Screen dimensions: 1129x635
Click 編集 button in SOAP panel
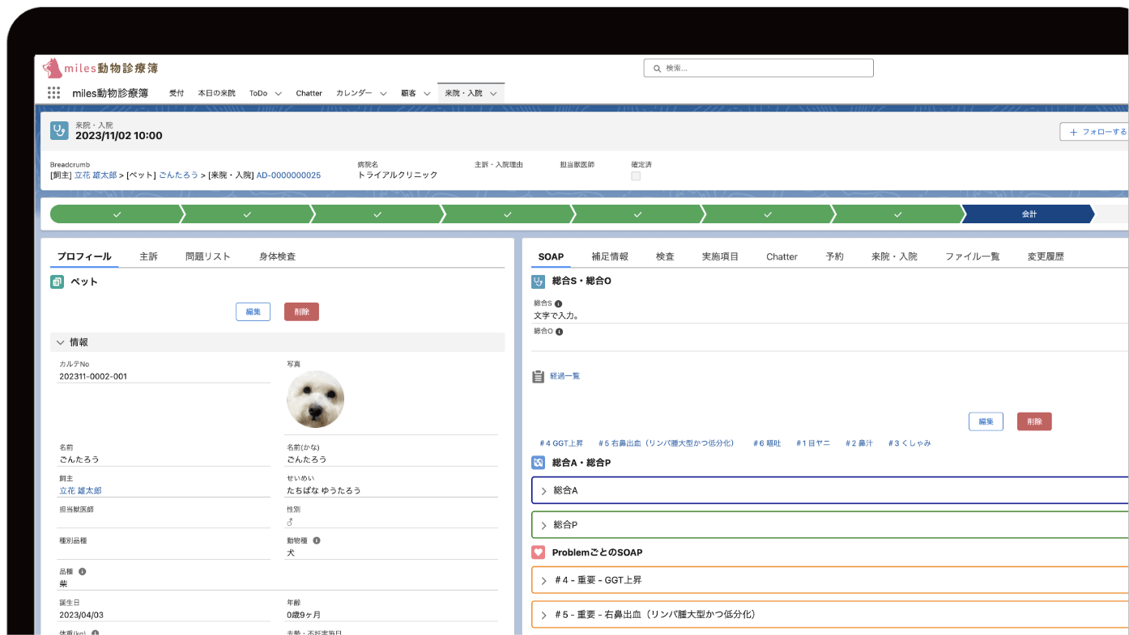click(986, 421)
